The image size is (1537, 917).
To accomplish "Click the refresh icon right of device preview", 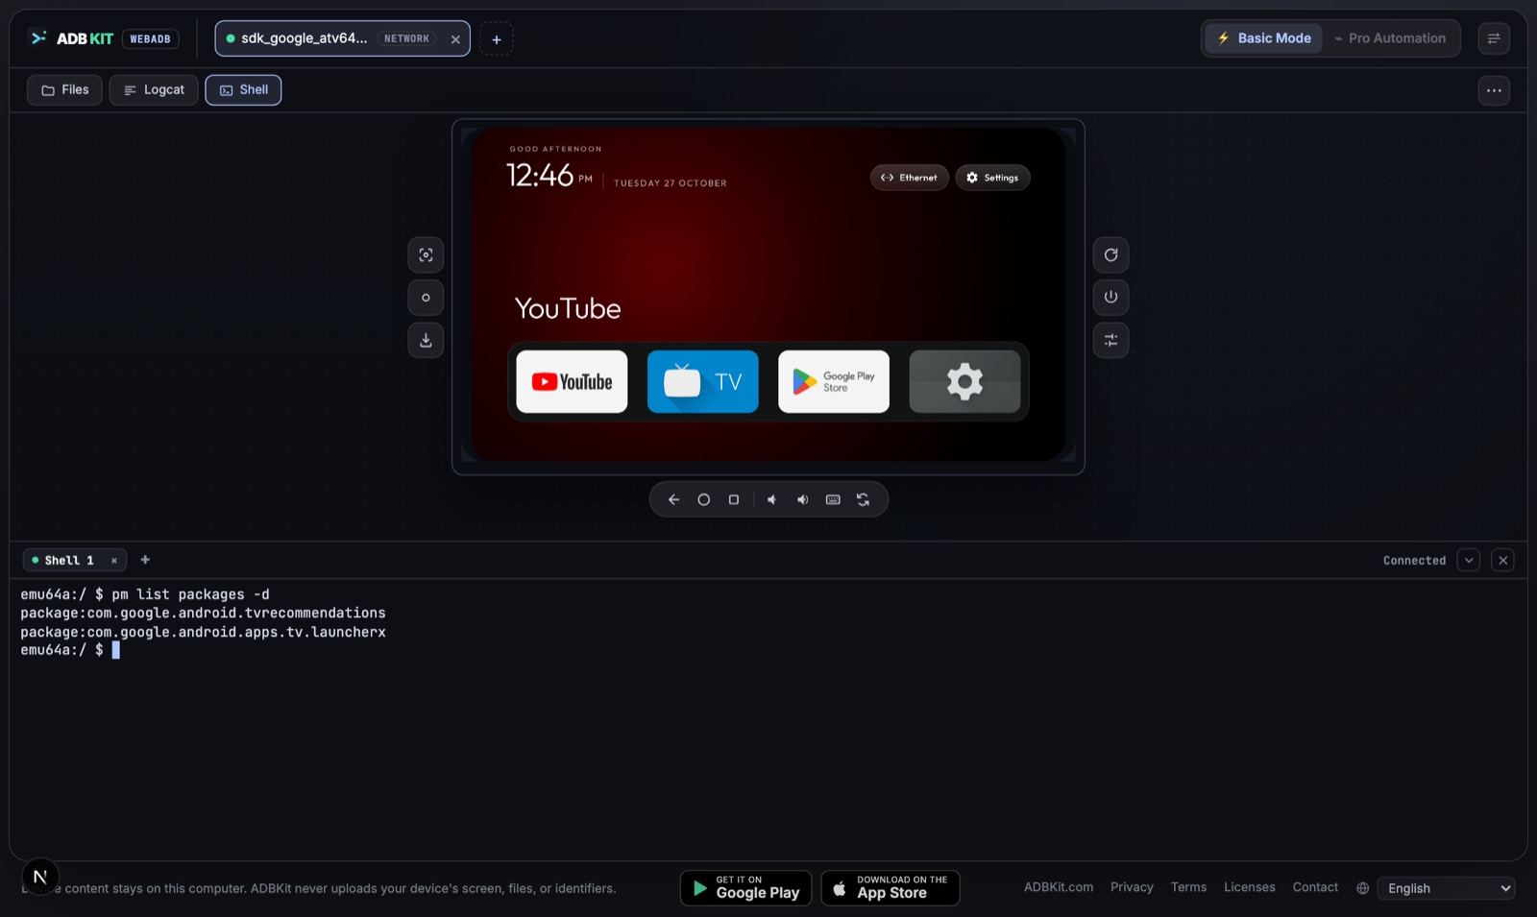I will click(x=1110, y=255).
